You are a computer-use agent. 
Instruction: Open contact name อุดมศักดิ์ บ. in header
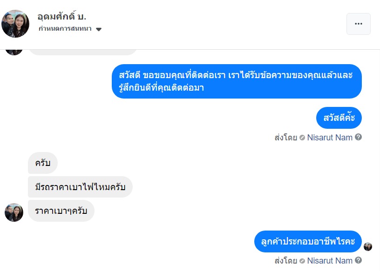tap(62, 16)
